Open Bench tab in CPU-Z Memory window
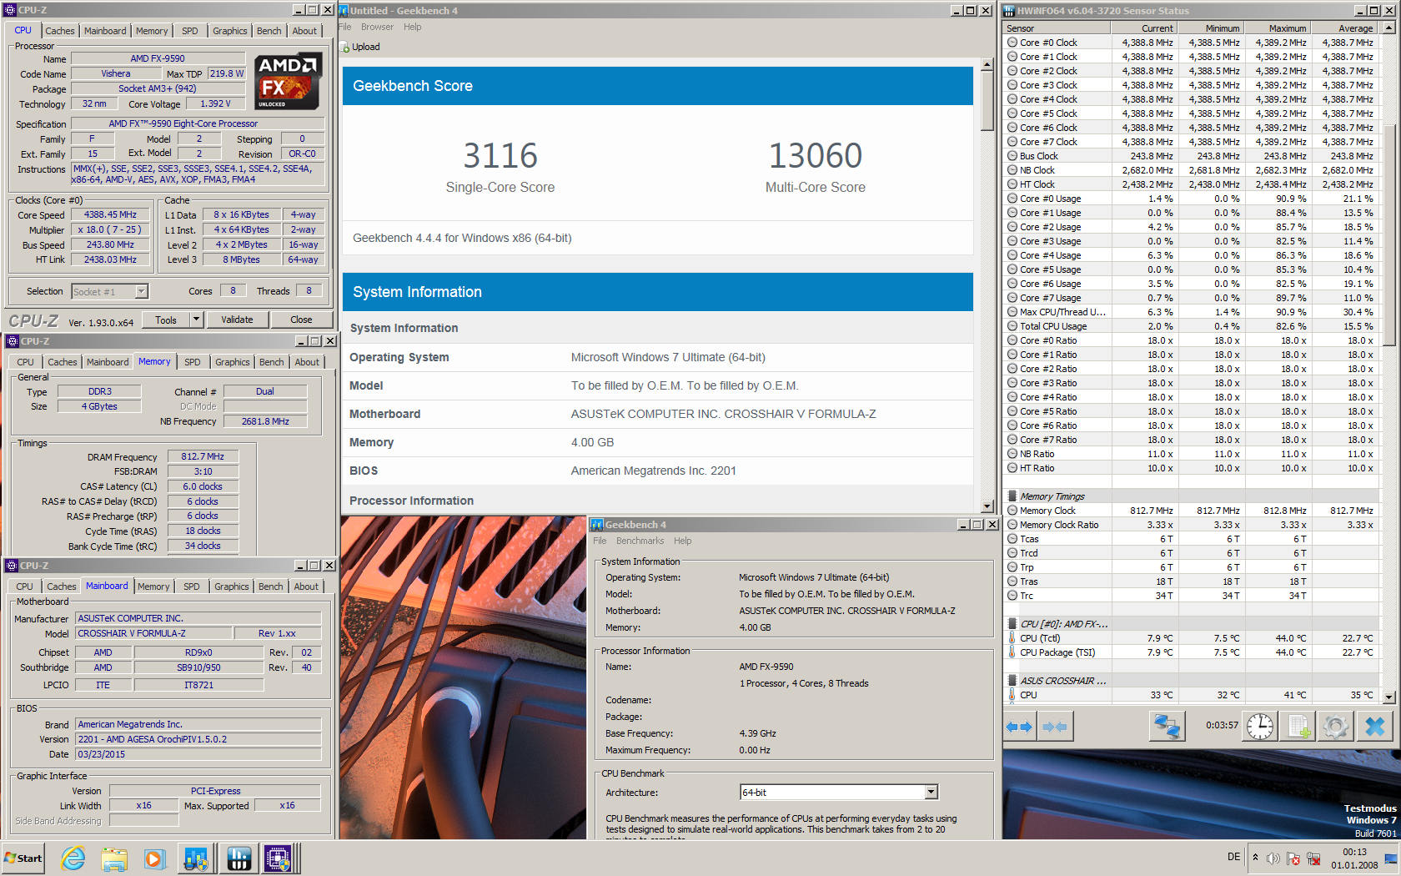This screenshot has height=876, width=1401. click(271, 362)
